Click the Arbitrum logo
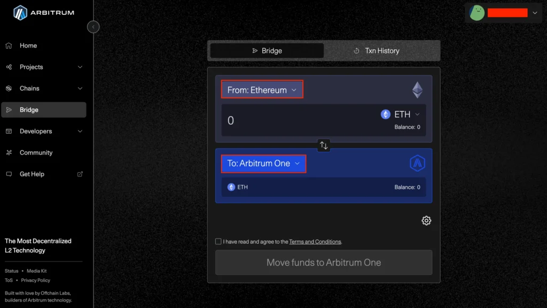 click(44, 13)
